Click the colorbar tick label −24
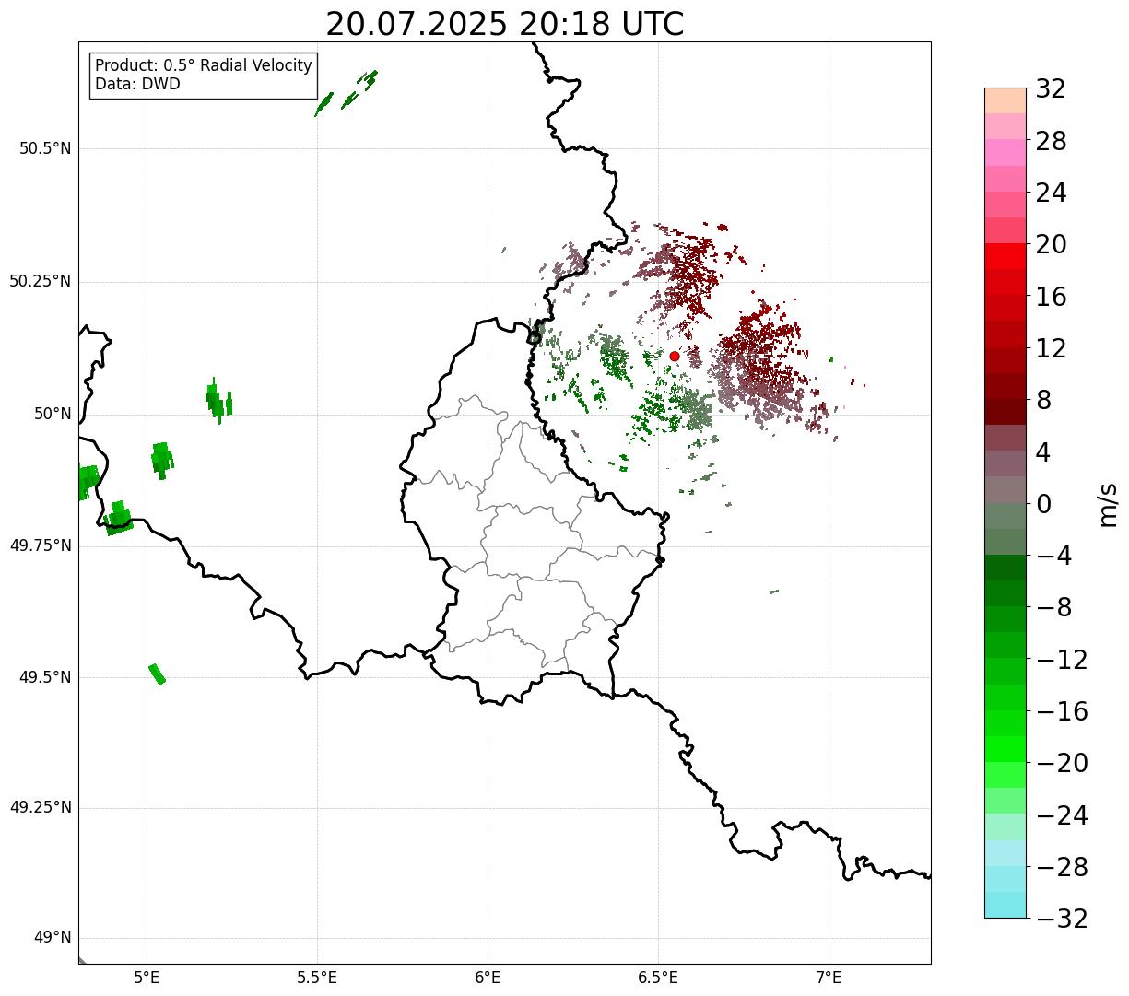Image resolution: width=1129 pixels, height=996 pixels. [1062, 815]
